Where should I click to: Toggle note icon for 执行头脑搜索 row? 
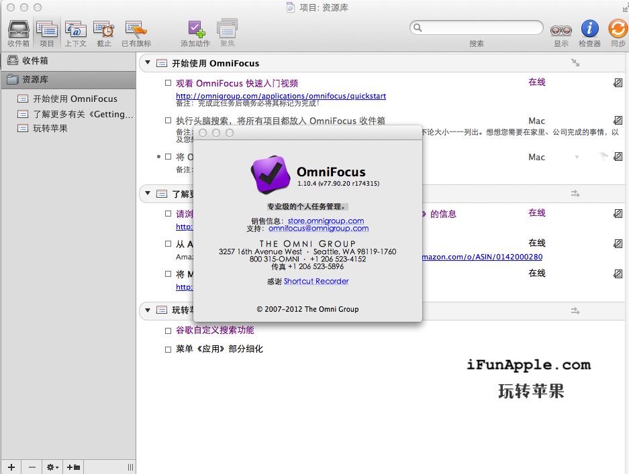(x=618, y=120)
